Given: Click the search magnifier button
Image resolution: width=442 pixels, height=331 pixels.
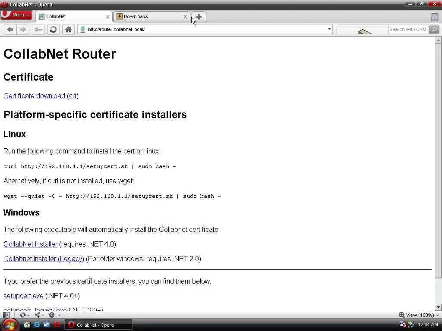Looking at the screenshot, I should [434, 29].
